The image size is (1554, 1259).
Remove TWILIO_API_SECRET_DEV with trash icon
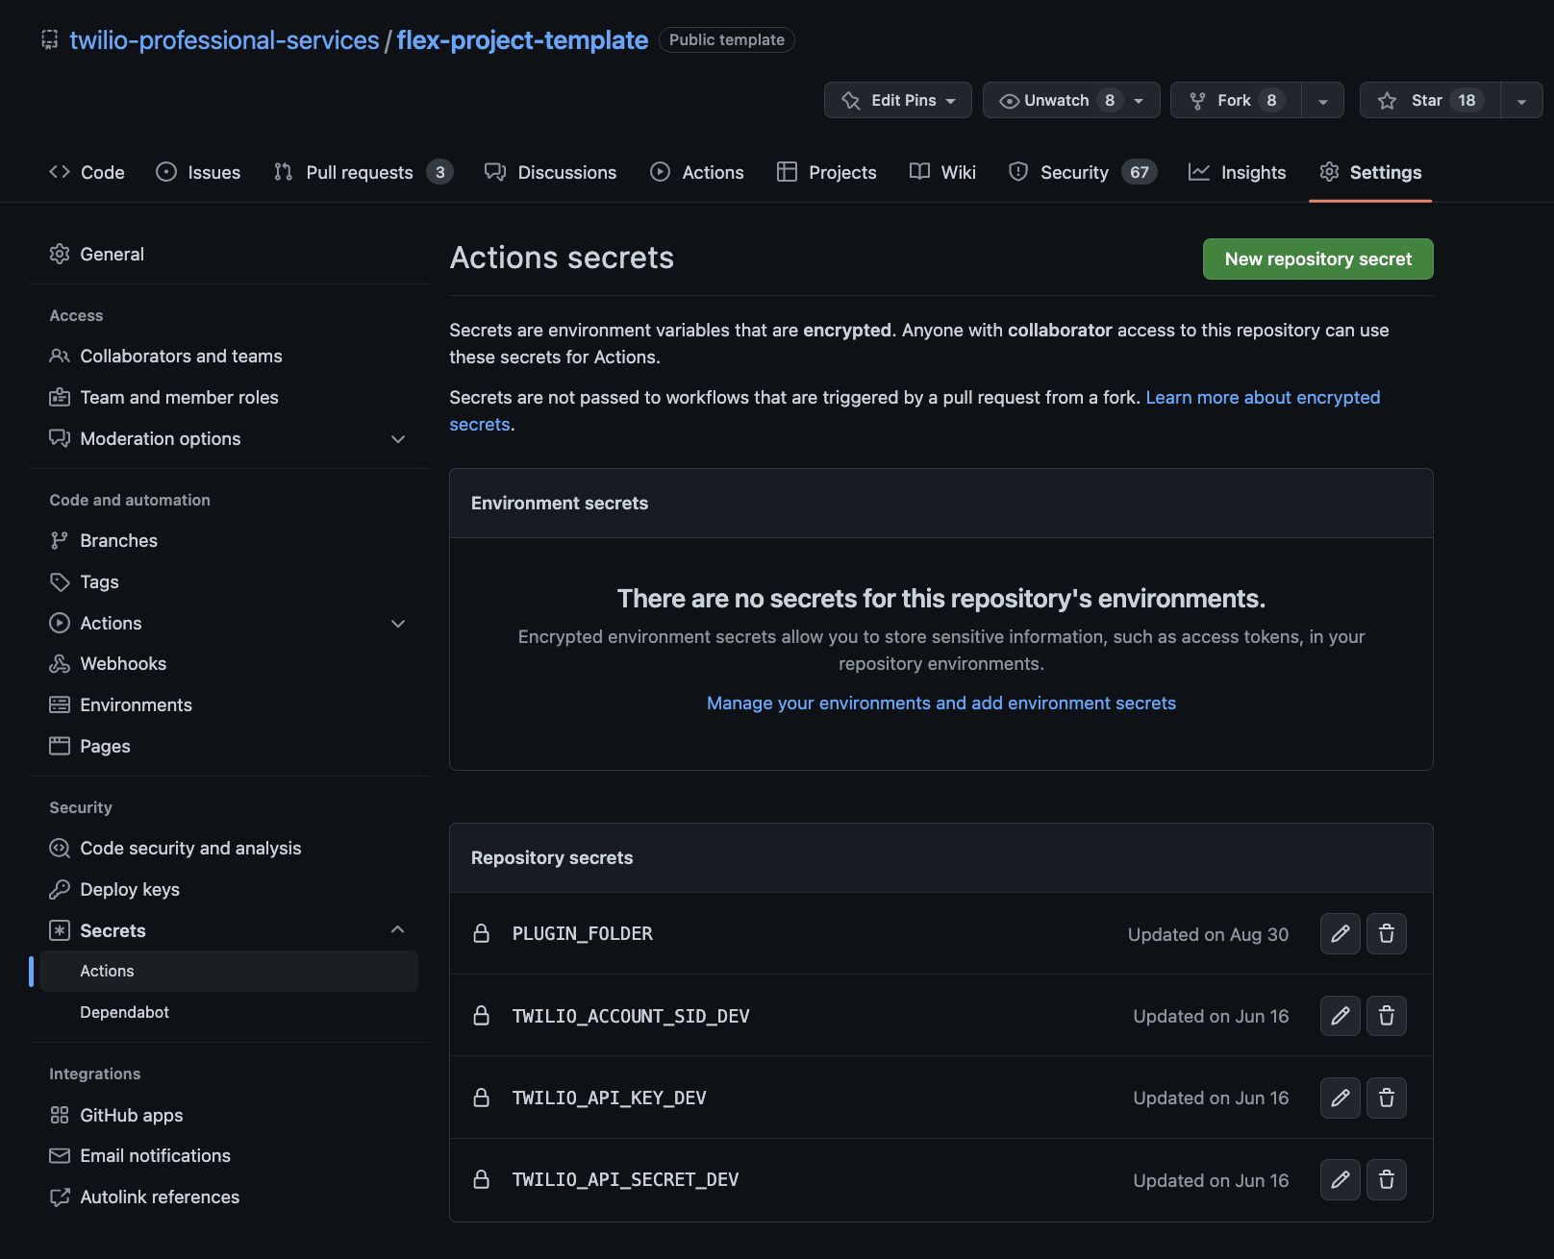tap(1386, 1179)
